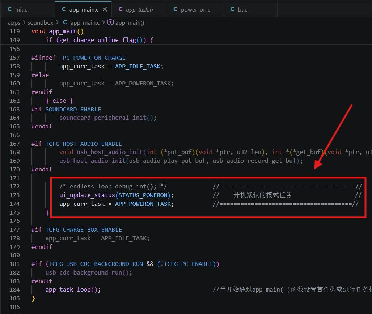The height and width of the screenshot is (314, 372).
Task: Click 'void app_main()' sticky scroll line
Action: 58,31
